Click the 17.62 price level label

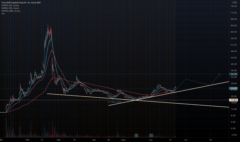click(x=234, y=100)
